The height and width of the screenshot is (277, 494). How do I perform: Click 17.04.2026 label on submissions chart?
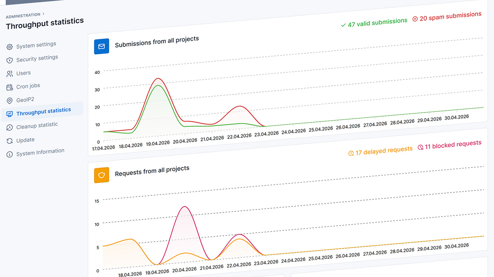click(x=103, y=147)
